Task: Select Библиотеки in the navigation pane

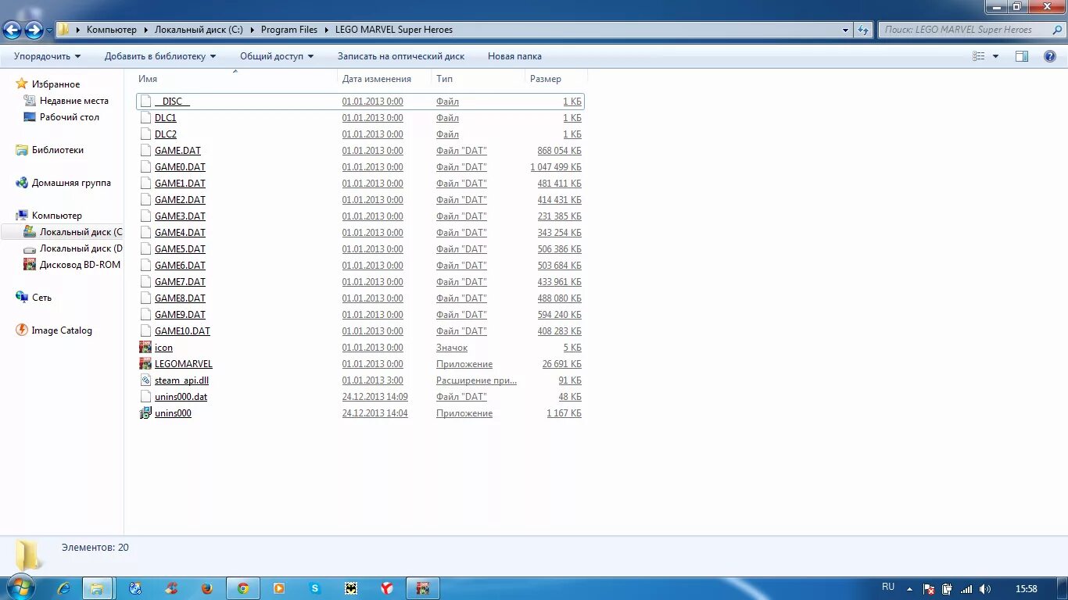Action: [x=58, y=150]
